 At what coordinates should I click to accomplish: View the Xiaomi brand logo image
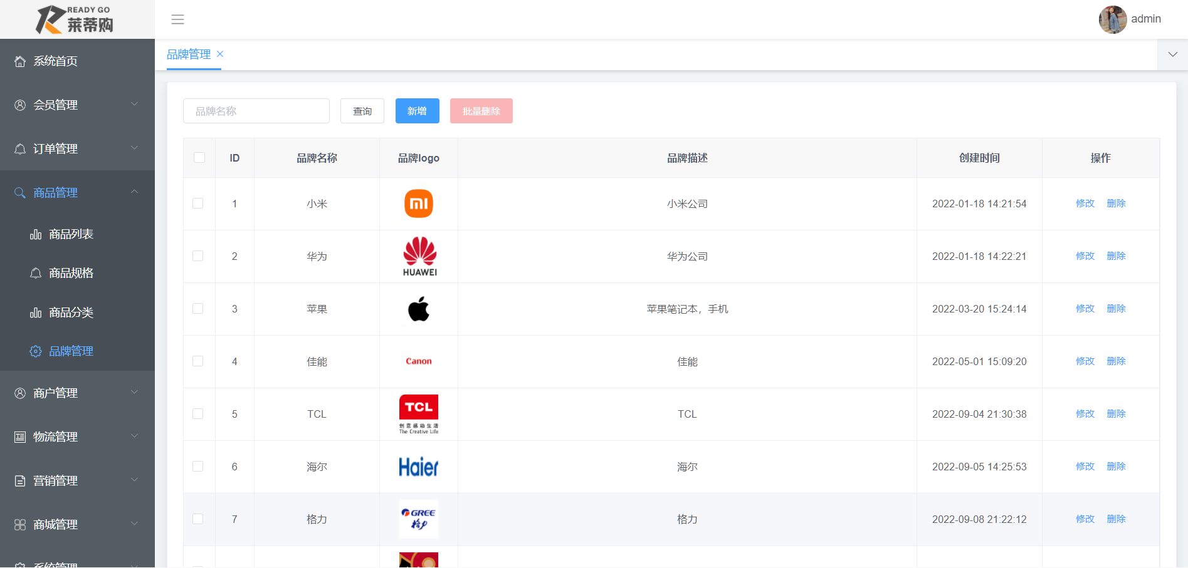(x=419, y=204)
